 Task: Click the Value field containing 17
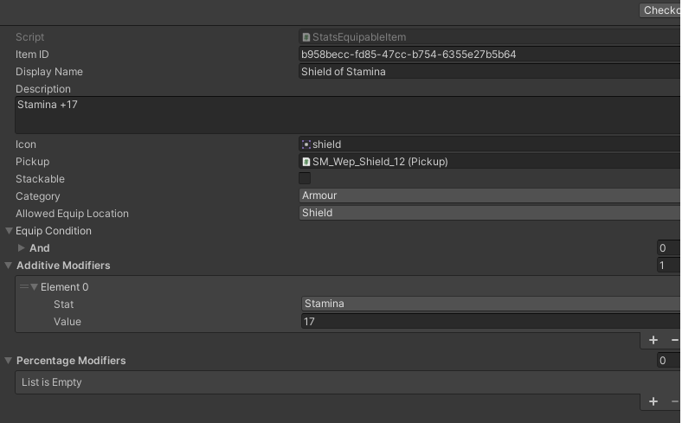pyautogui.click(x=491, y=322)
